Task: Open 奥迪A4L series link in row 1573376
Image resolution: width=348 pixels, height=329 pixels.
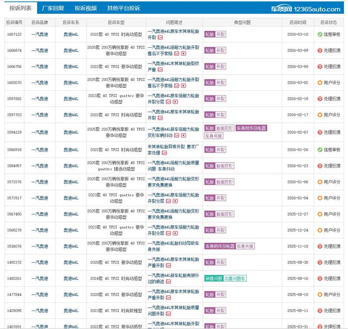Action: click(71, 182)
